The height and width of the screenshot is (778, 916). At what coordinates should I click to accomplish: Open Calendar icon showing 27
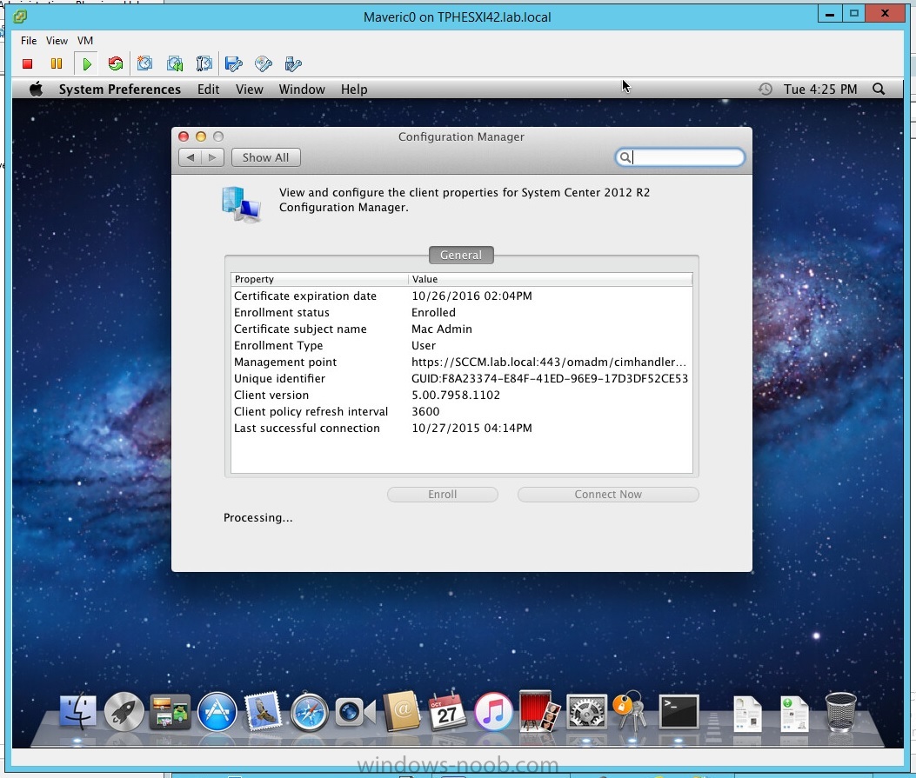pos(447,711)
